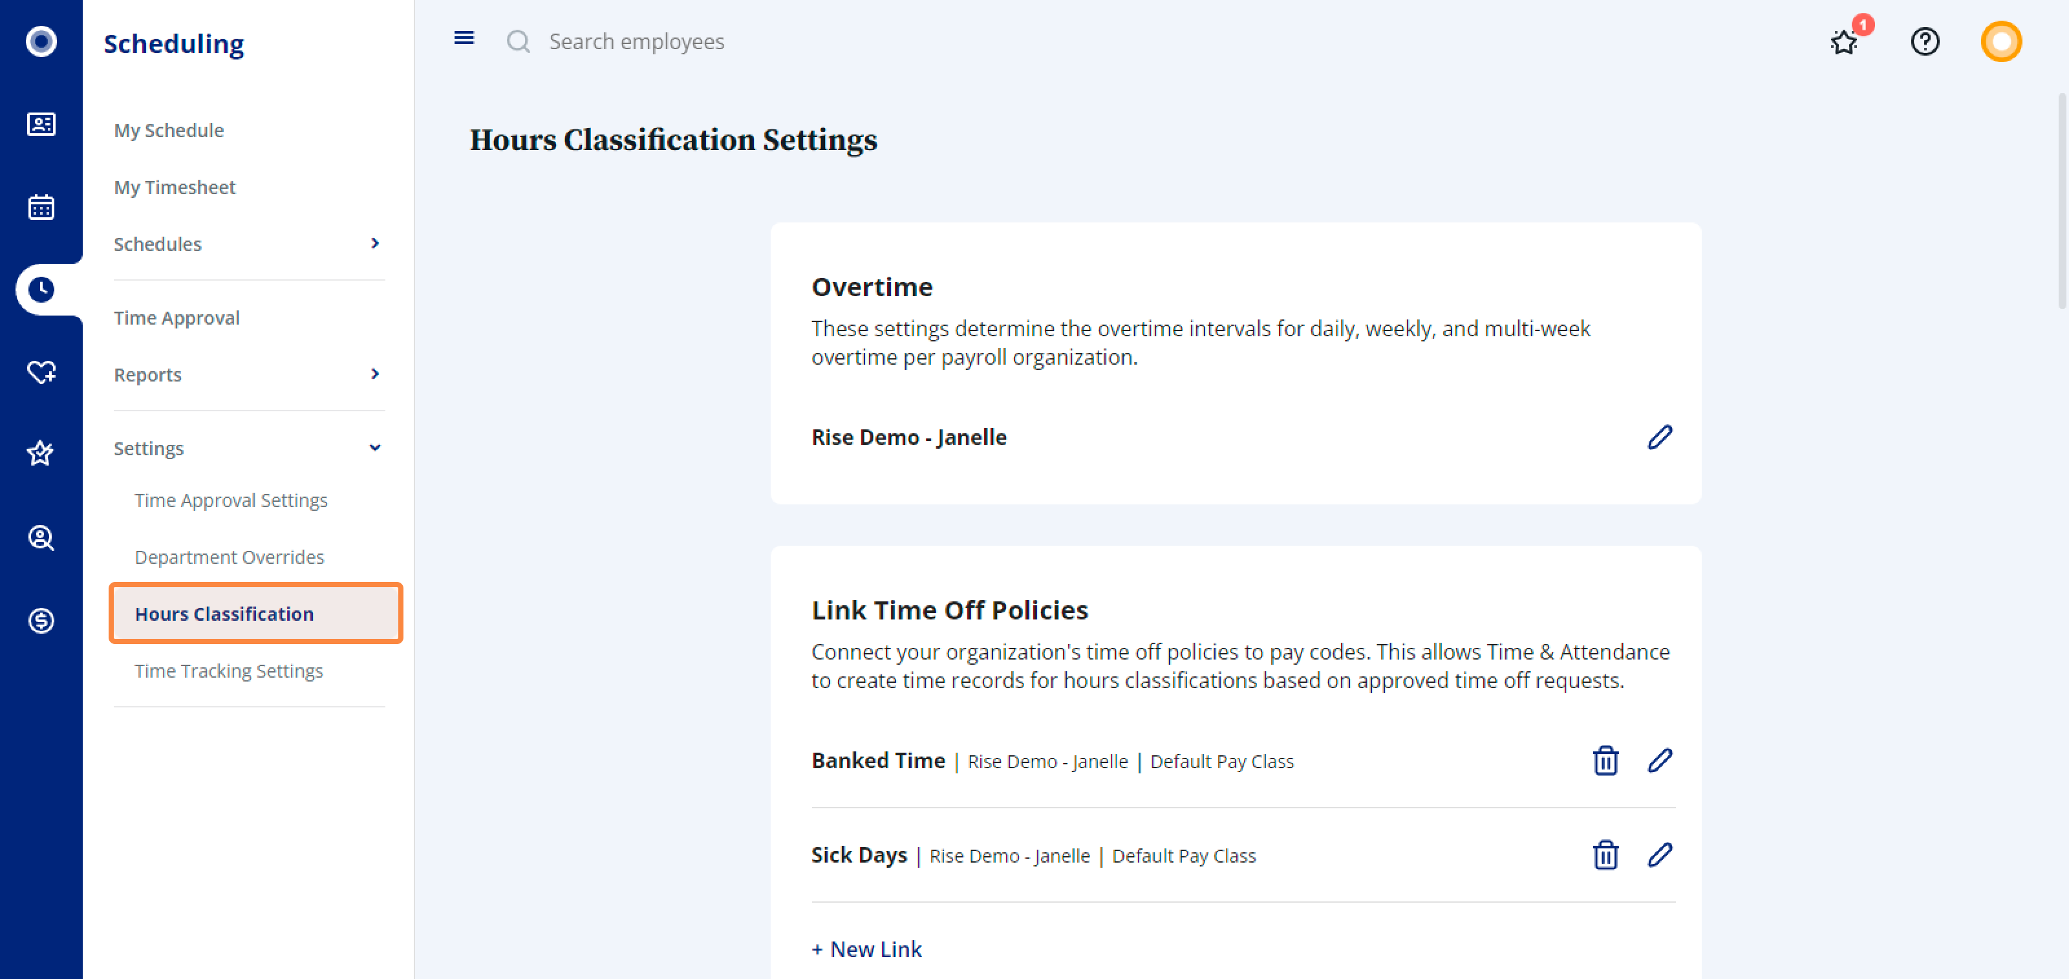Select Hours Classification menu item
The width and height of the screenshot is (2069, 979).
tap(255, 614)
